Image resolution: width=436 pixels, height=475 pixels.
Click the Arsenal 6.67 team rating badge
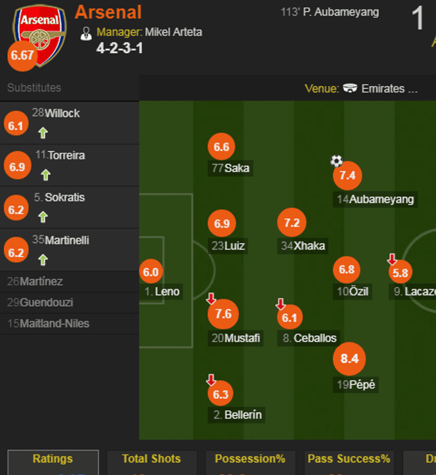(x=22, y=56)
